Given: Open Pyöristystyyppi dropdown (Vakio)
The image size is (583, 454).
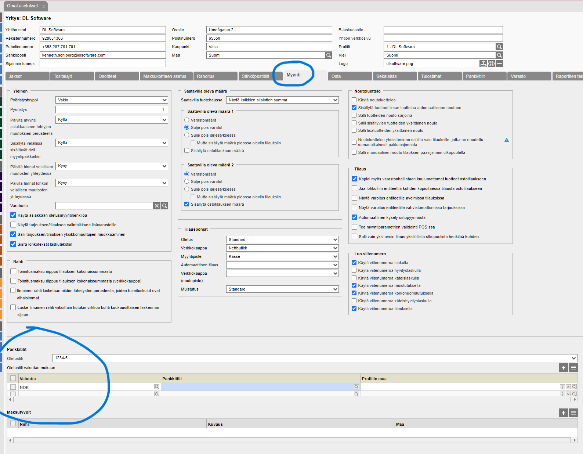Looking at the screenshot, I should tap(112, 100).
